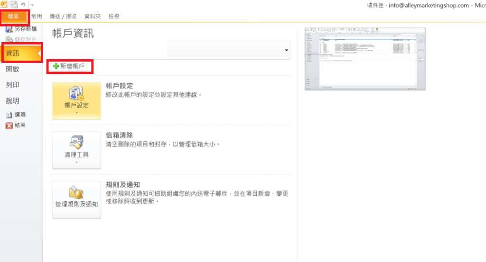Open the 清理工具 dropdown button

[x=76, y=150]
